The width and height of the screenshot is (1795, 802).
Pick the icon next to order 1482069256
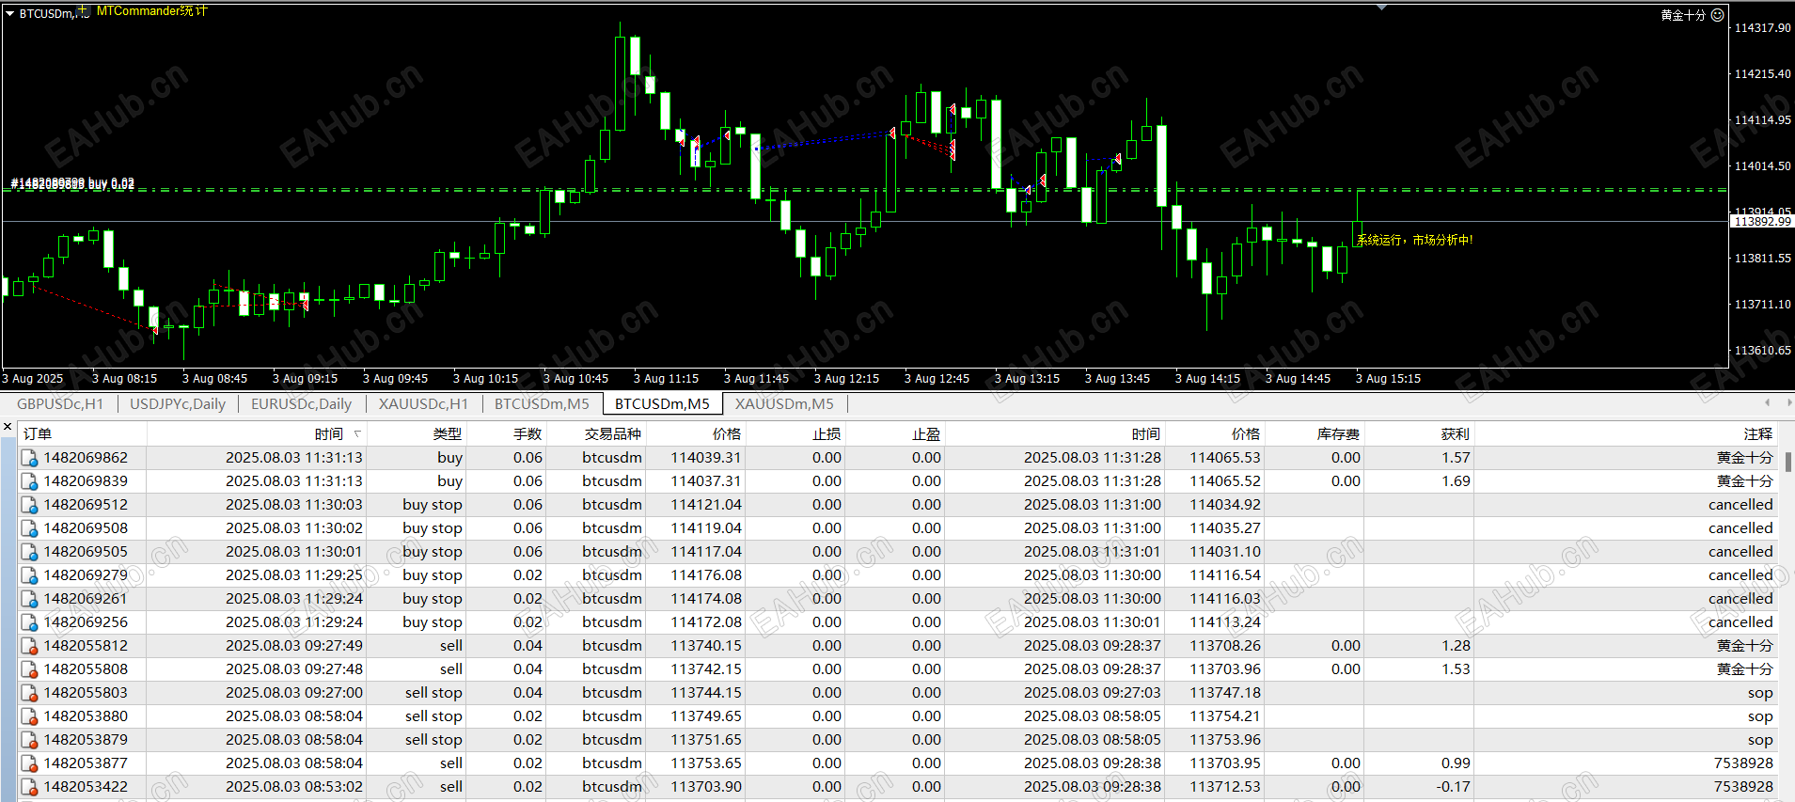29,622
